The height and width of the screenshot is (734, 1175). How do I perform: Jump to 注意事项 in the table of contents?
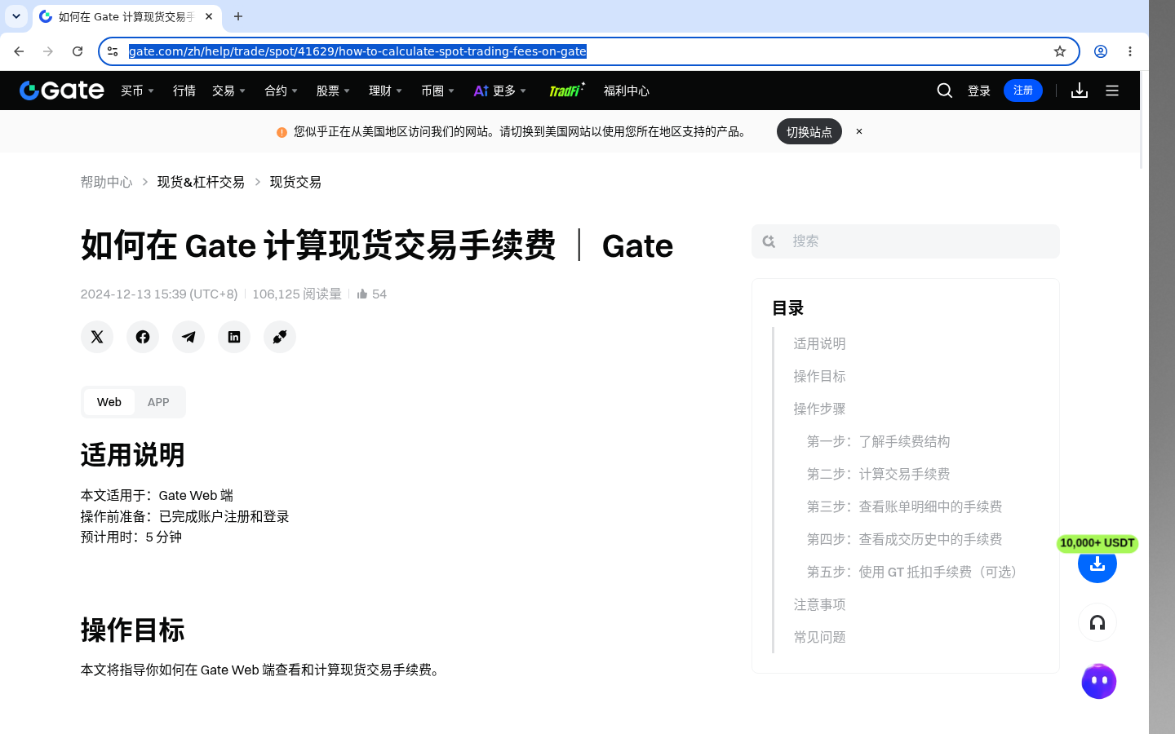tap(819, 604)
